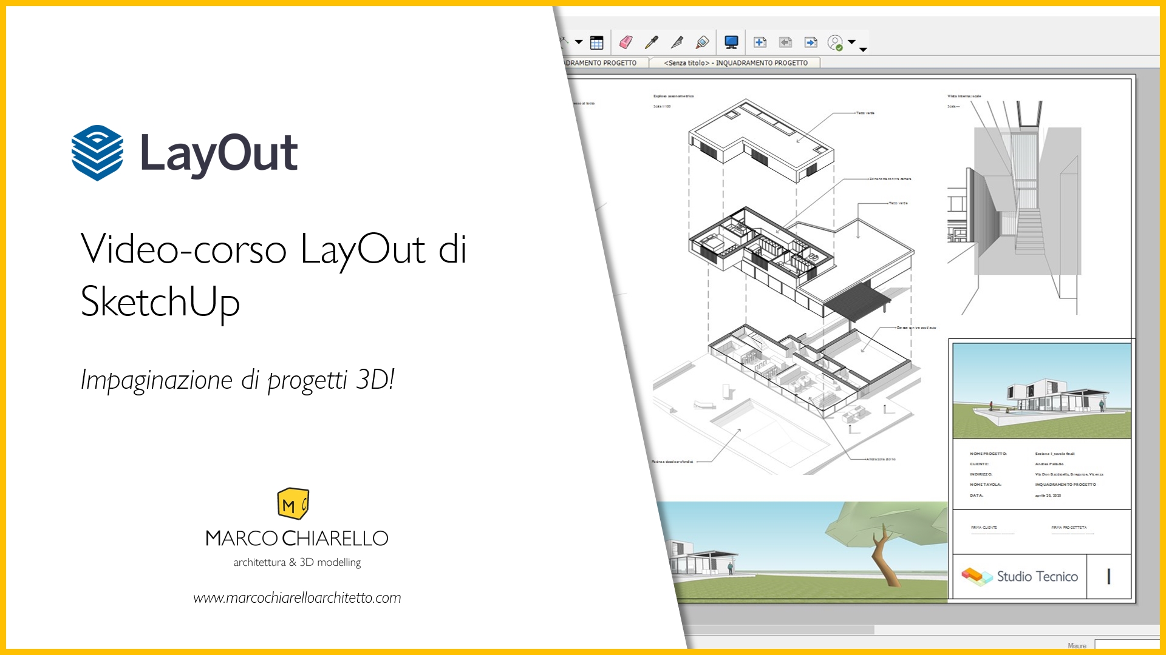Pick the Style eyedropper tool
Screen dimensions: 1166x655
click(x=652, y=42)
